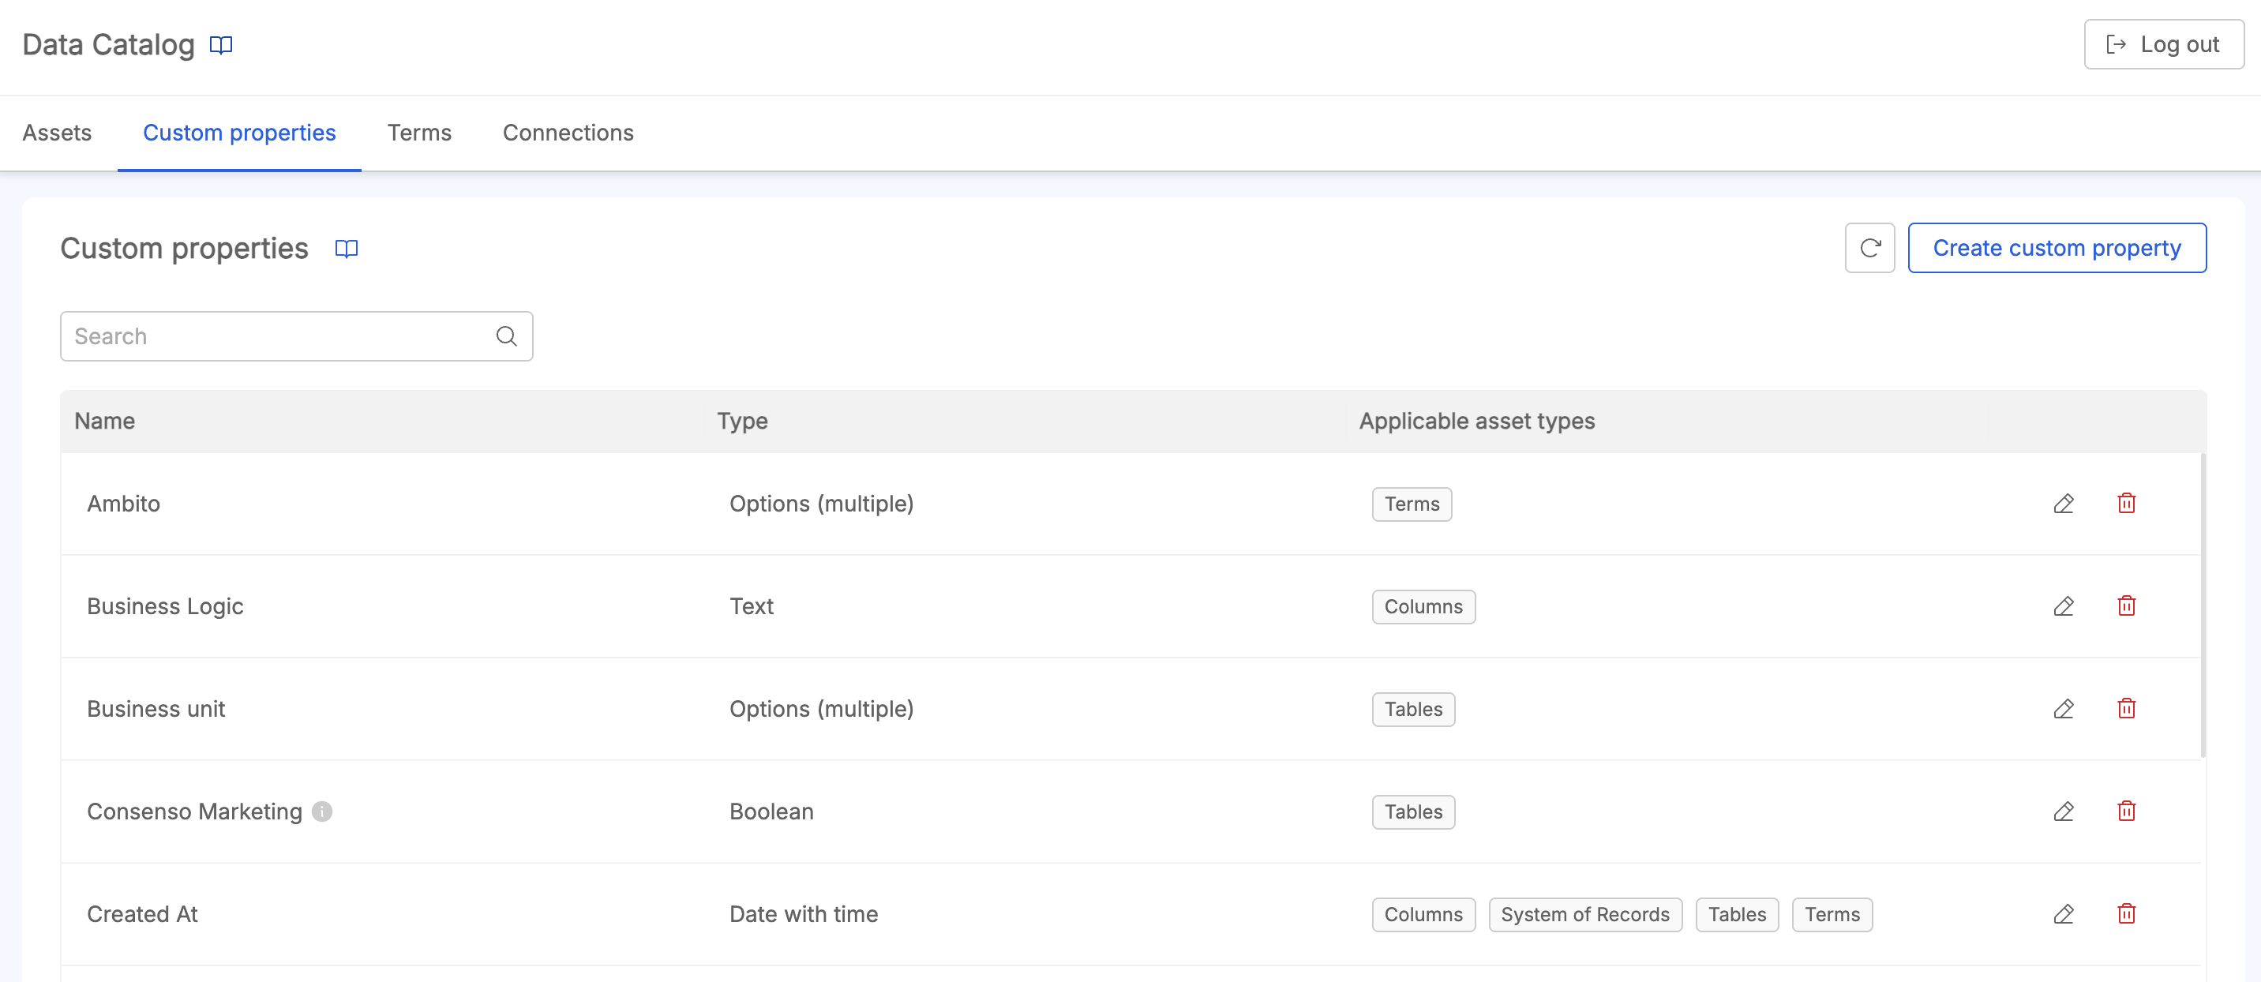This screenshot has height=982, width=2261.
Task: Click Applicable asset types column header
Action: (x=1477, y=422)
